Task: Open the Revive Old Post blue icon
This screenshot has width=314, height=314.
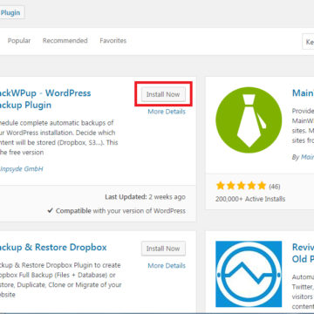Action: 249,274
